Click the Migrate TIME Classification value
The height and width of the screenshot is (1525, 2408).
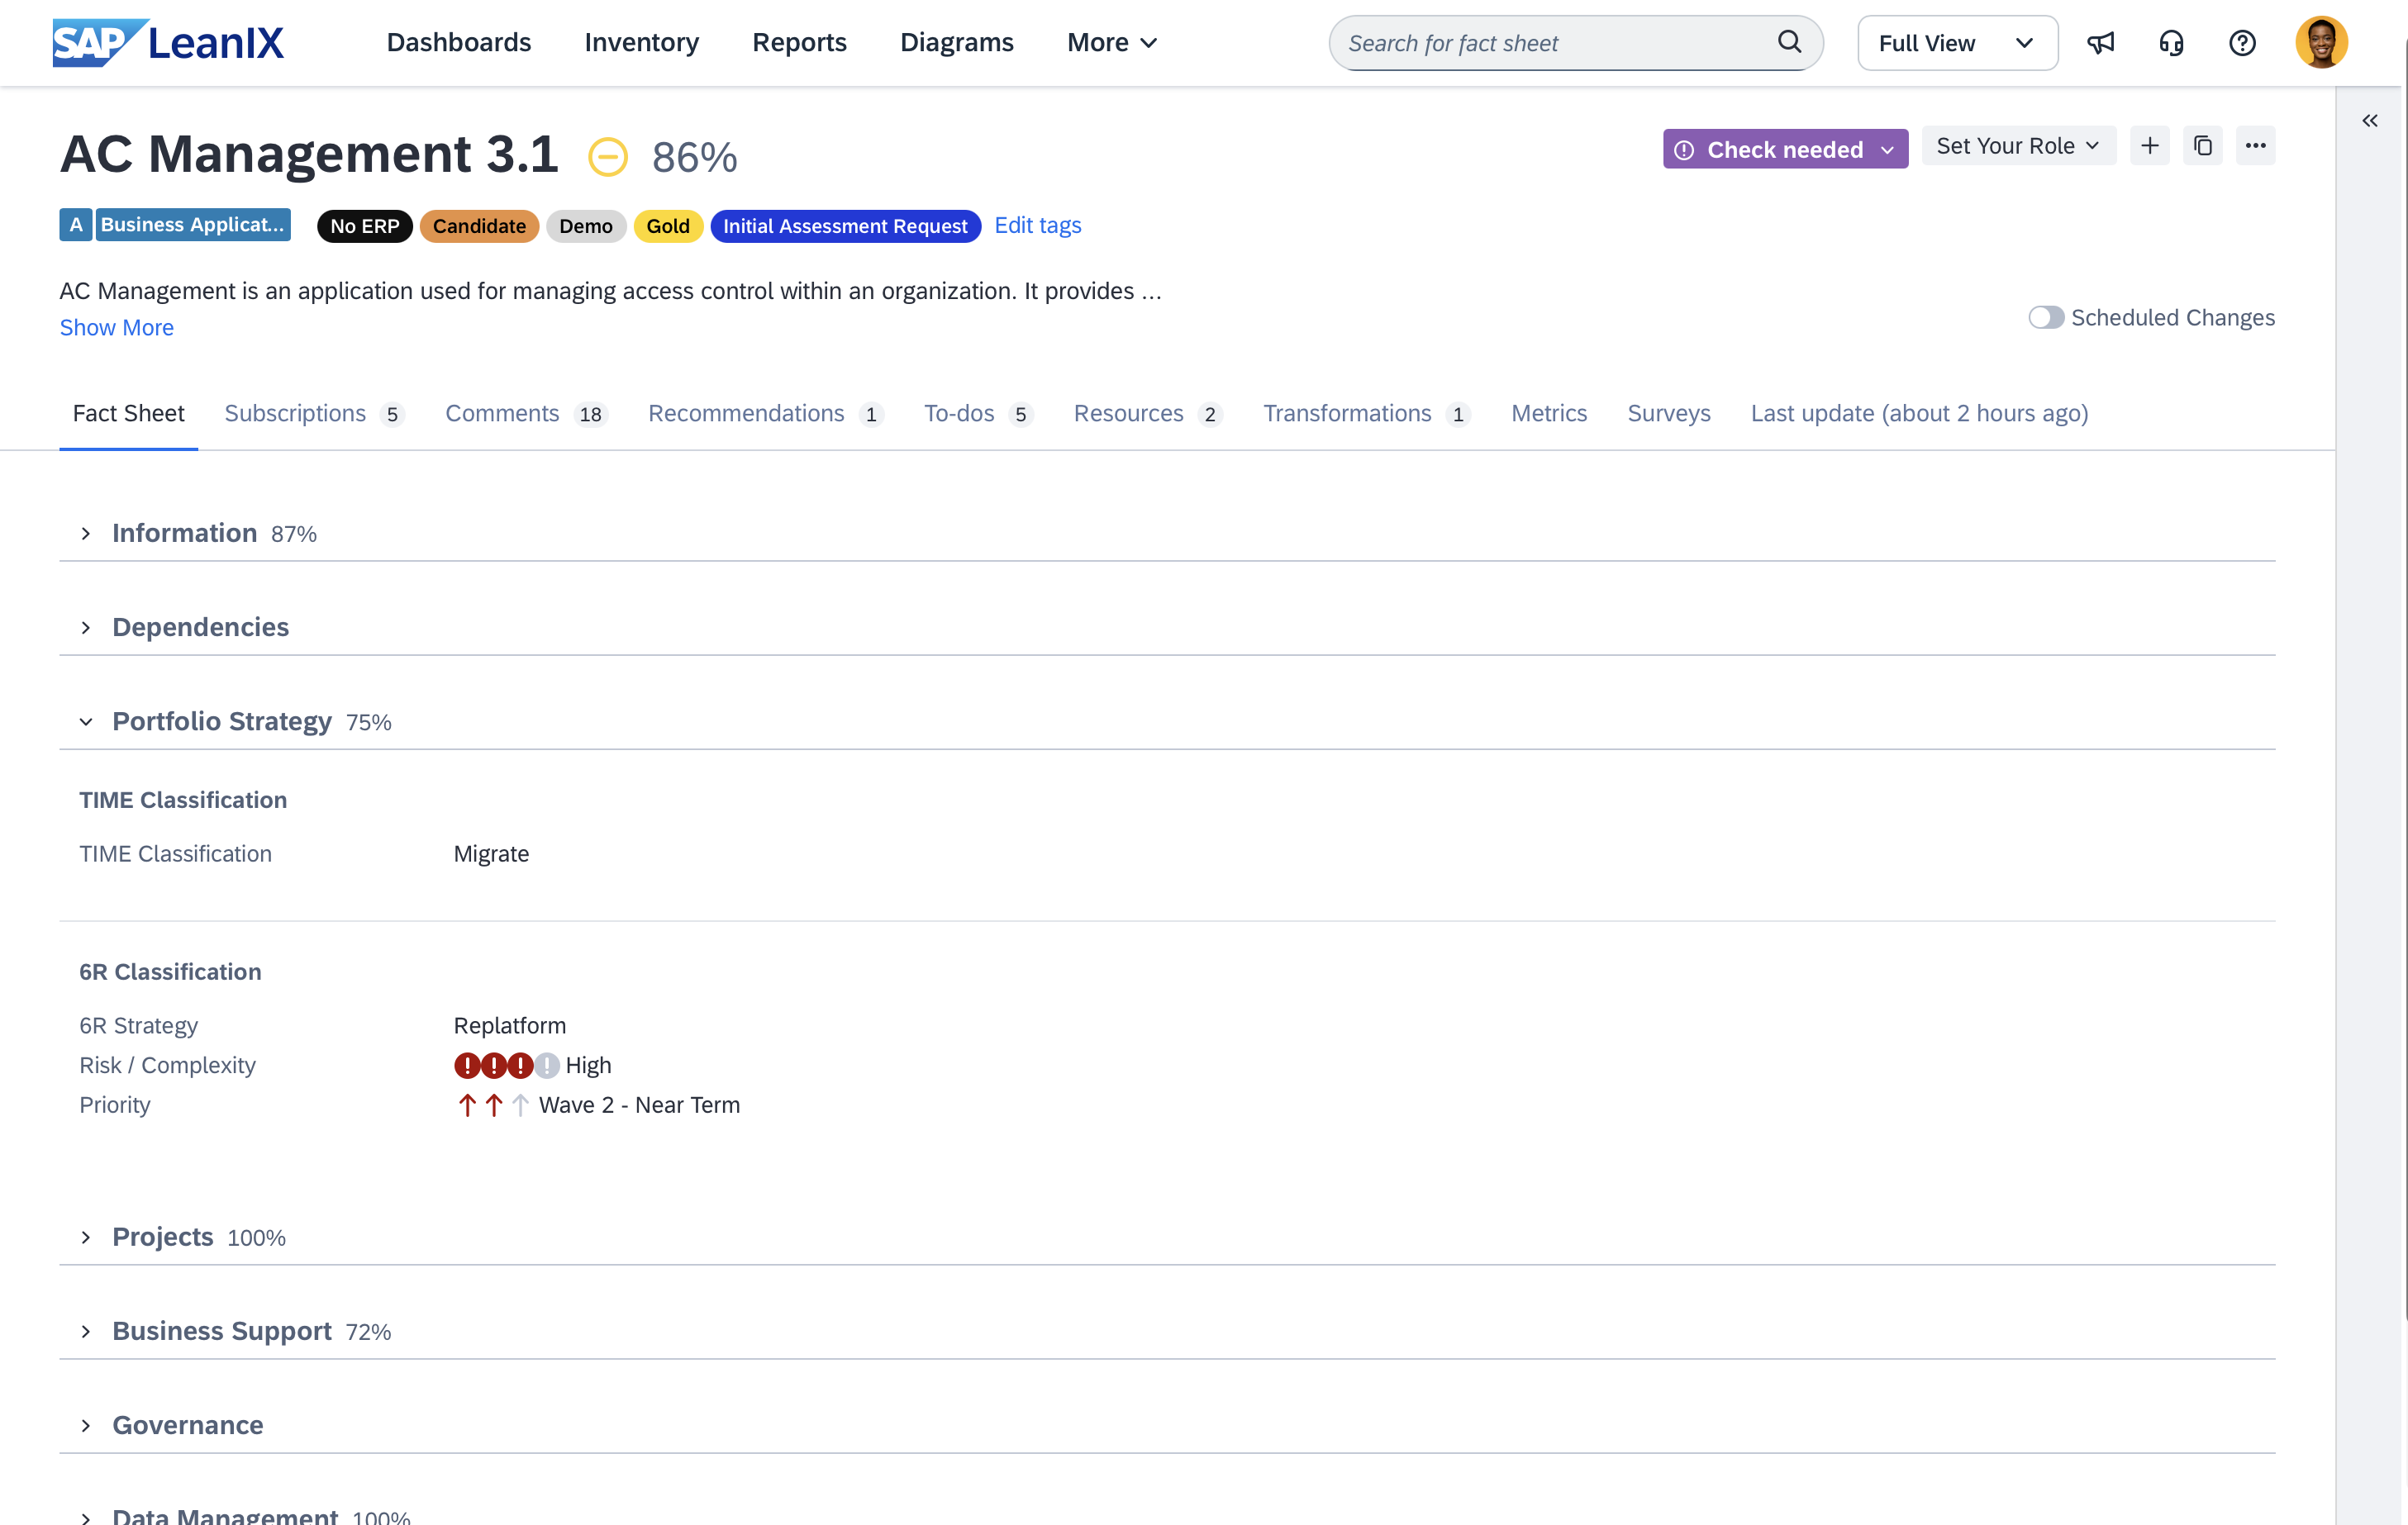(x=491, y=854)
